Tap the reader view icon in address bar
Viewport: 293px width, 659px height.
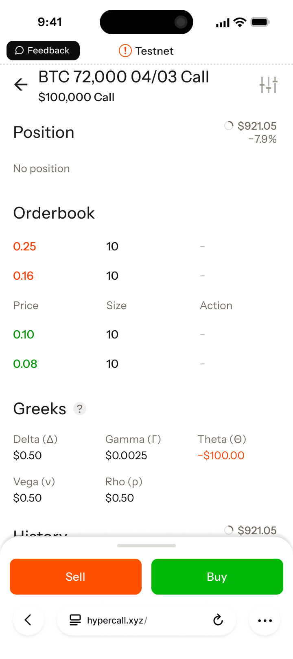point(75,620)
